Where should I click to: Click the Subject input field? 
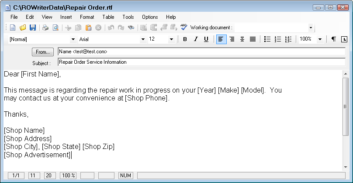pyautogui.click(x=201, y=62)
